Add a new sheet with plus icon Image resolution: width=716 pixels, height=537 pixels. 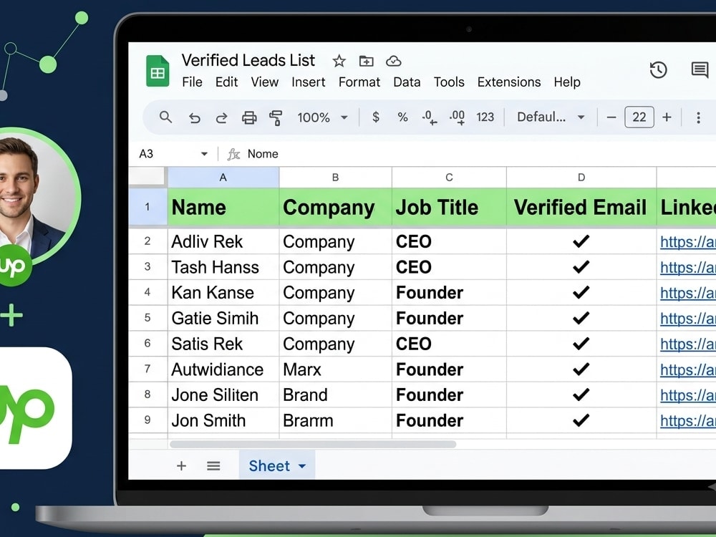(x=181, y=466)
